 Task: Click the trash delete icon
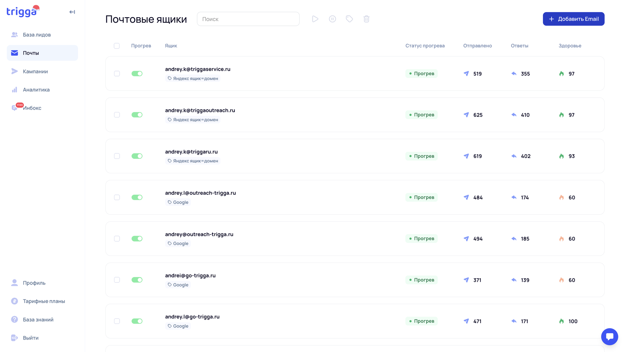[x=366, y=19]
